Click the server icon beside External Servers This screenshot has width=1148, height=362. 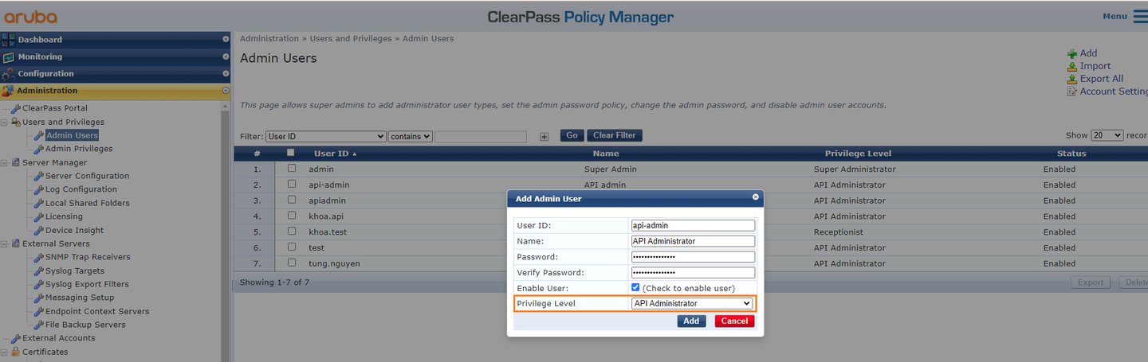(x=15, y=243)
